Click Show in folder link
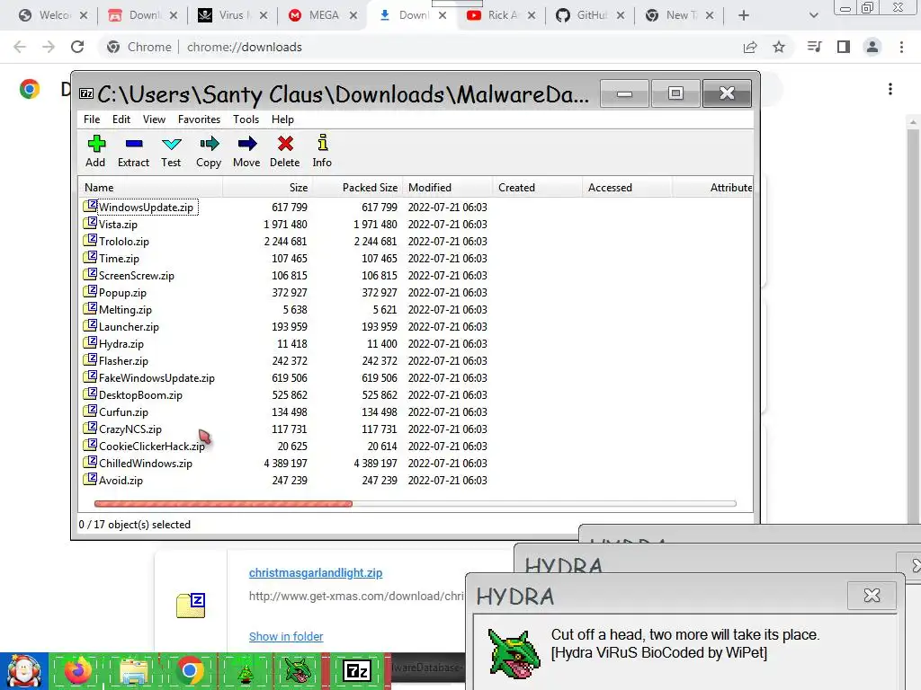The image size is (921, 690). coord(286,637)
